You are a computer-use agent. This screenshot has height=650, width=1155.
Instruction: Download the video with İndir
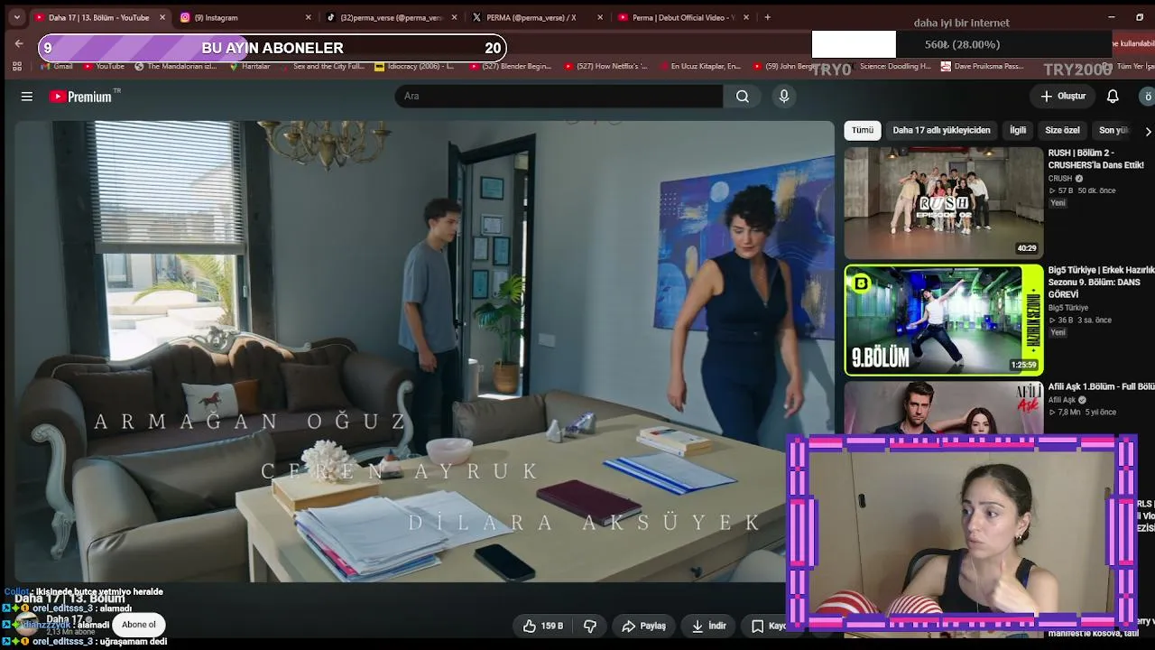[x=709, y=626]
